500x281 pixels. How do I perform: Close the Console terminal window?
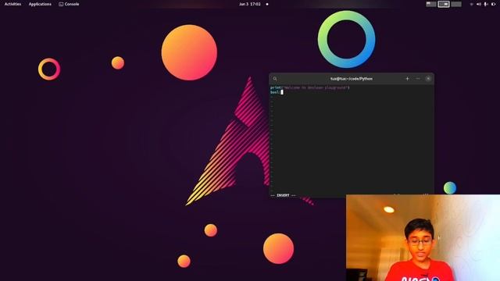click(x=428, y=79)
